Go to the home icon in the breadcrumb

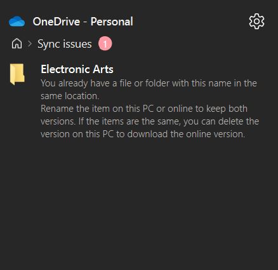pos(17,44)
